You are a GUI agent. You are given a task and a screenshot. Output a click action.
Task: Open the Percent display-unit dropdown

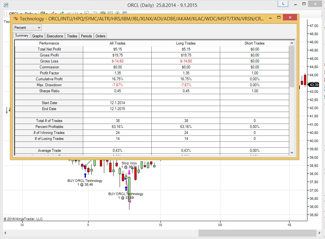27,28
